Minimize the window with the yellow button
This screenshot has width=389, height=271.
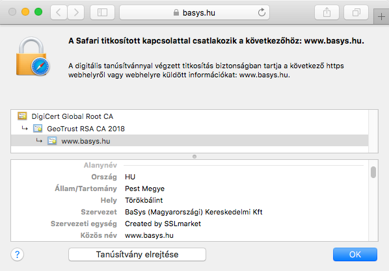(x=25, y=12)
